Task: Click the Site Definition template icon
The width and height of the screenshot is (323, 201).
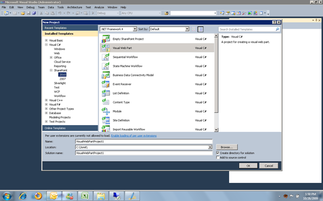Action: click(105, 120)
